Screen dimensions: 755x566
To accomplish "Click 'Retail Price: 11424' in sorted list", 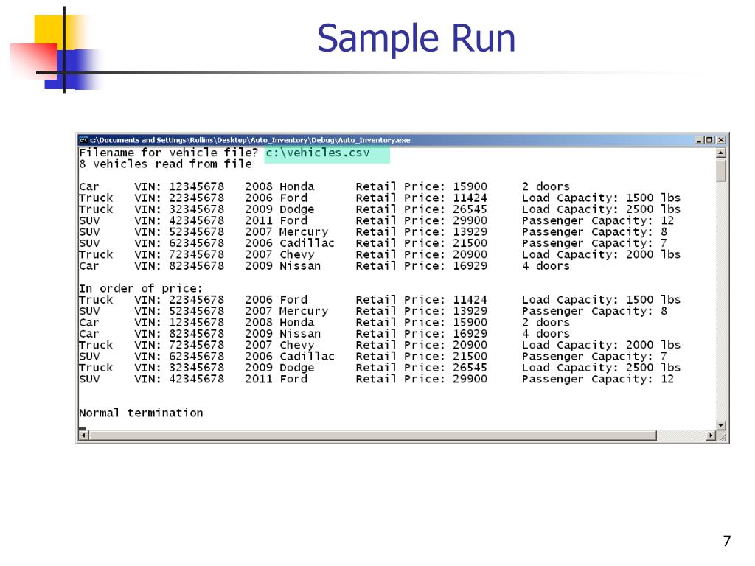I will coord(421,300).
